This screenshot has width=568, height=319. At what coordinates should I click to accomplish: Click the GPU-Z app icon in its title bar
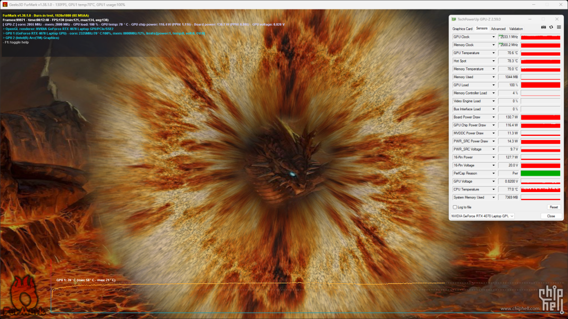pyautogui.click(x=454, y=19)
